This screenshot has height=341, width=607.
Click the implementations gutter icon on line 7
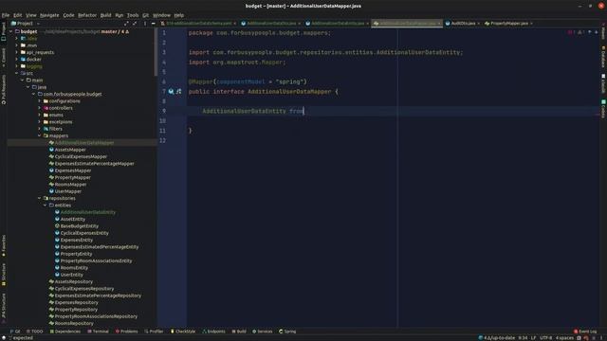pos(171,92)
